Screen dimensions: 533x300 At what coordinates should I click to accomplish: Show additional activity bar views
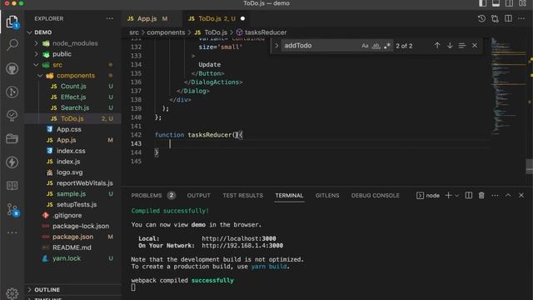tap(12, 232)
